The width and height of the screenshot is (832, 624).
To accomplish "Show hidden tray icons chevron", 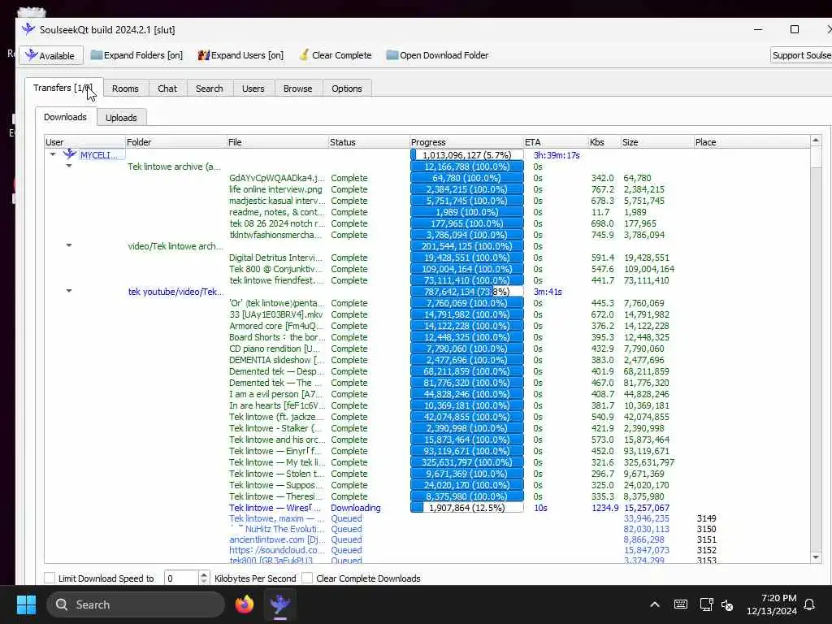I will [x=655, y=604].
